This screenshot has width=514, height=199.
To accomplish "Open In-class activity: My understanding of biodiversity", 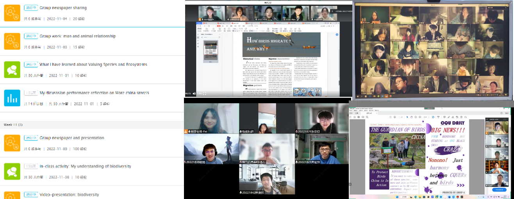I will pyautogui.click(x=85, y=166).
